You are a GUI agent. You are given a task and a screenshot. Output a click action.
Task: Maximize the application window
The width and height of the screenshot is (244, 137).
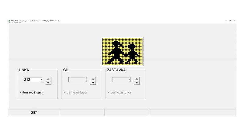click(230, 21)
